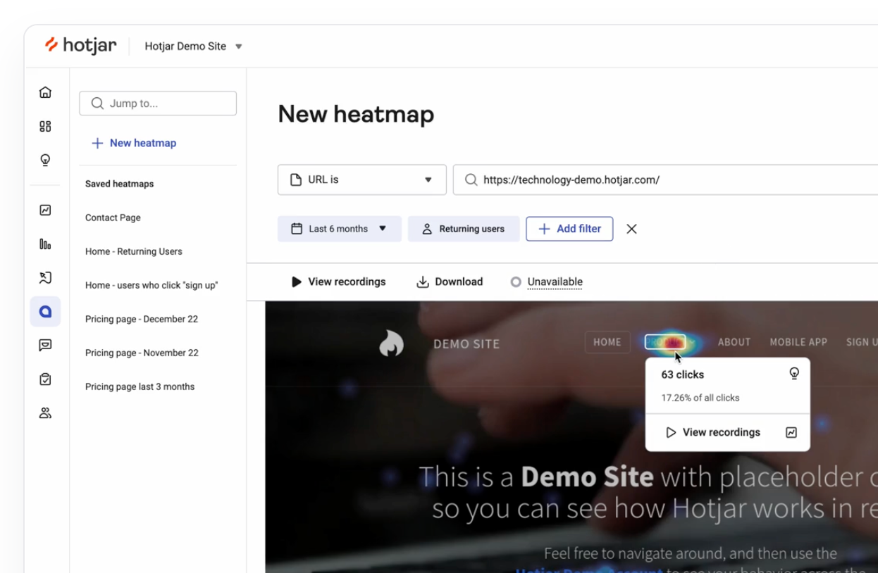Click the home icon in the sidebar
This screenshot has height=573, width=878.
[45, 92]
